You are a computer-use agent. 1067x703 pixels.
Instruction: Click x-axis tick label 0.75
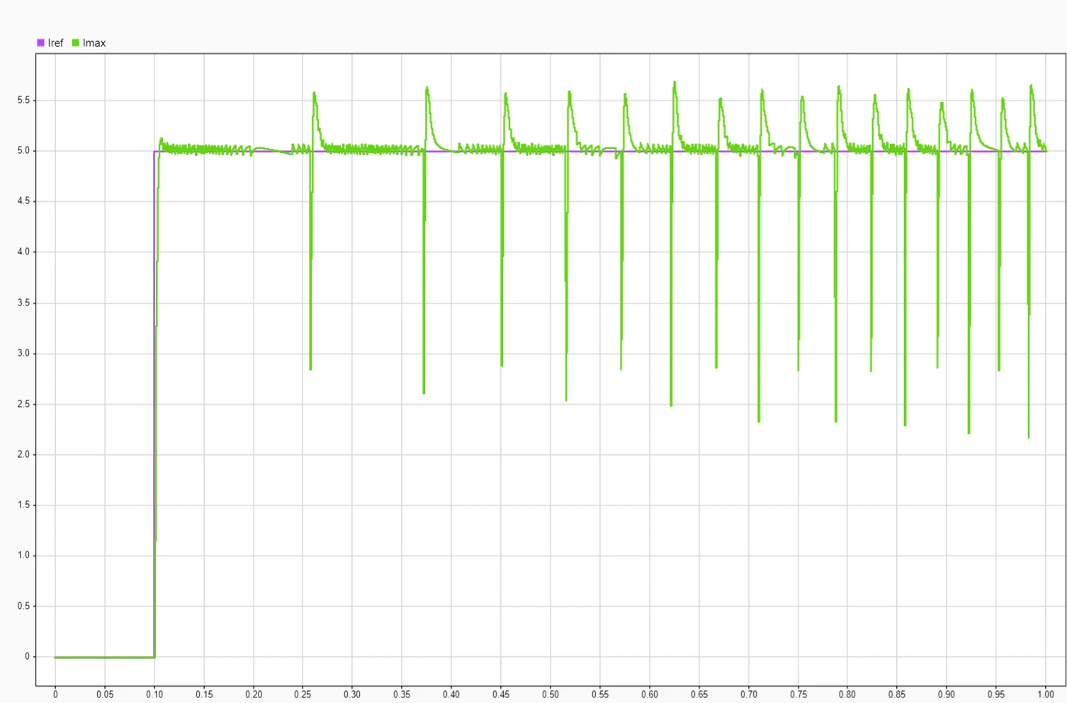pos(798,694)
